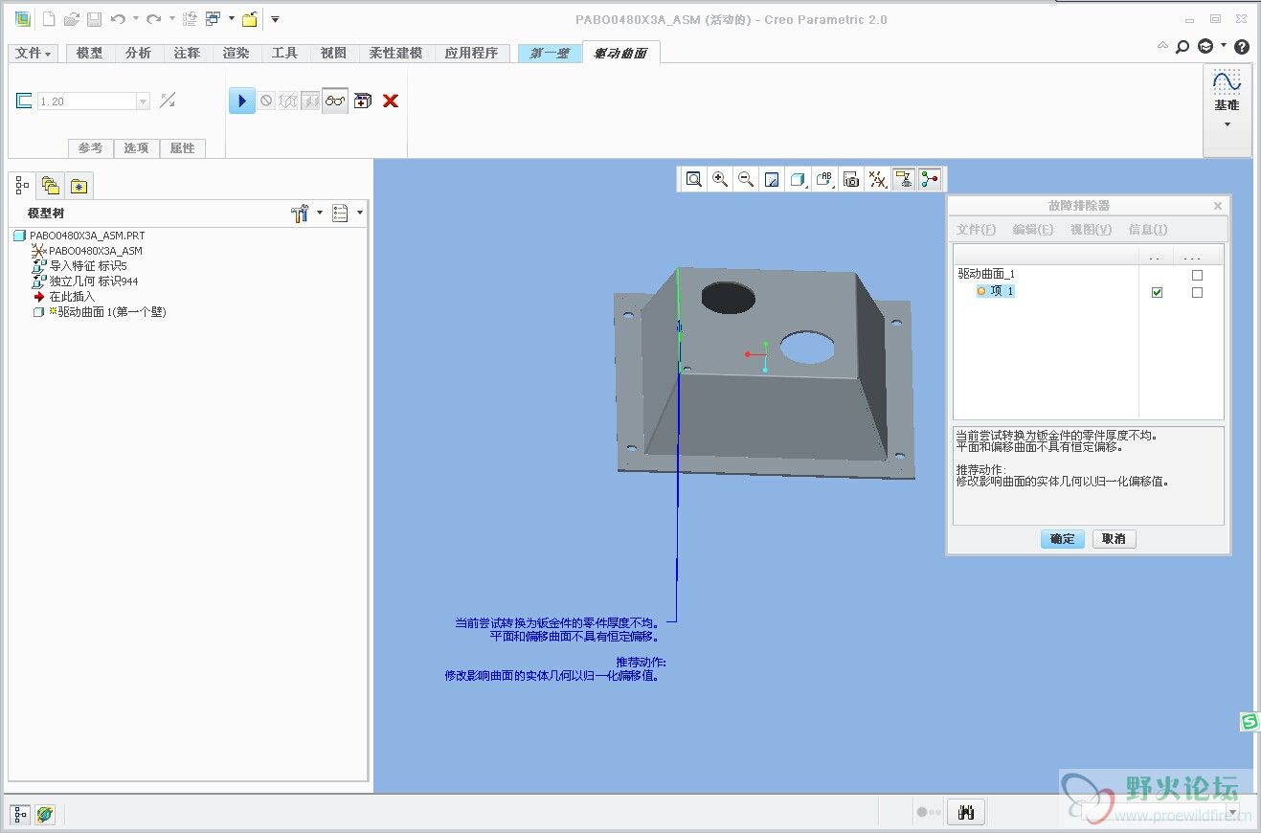Open the model tree settings dropdown arrow
Screen dimensions: 1261x833
[320, 213]
